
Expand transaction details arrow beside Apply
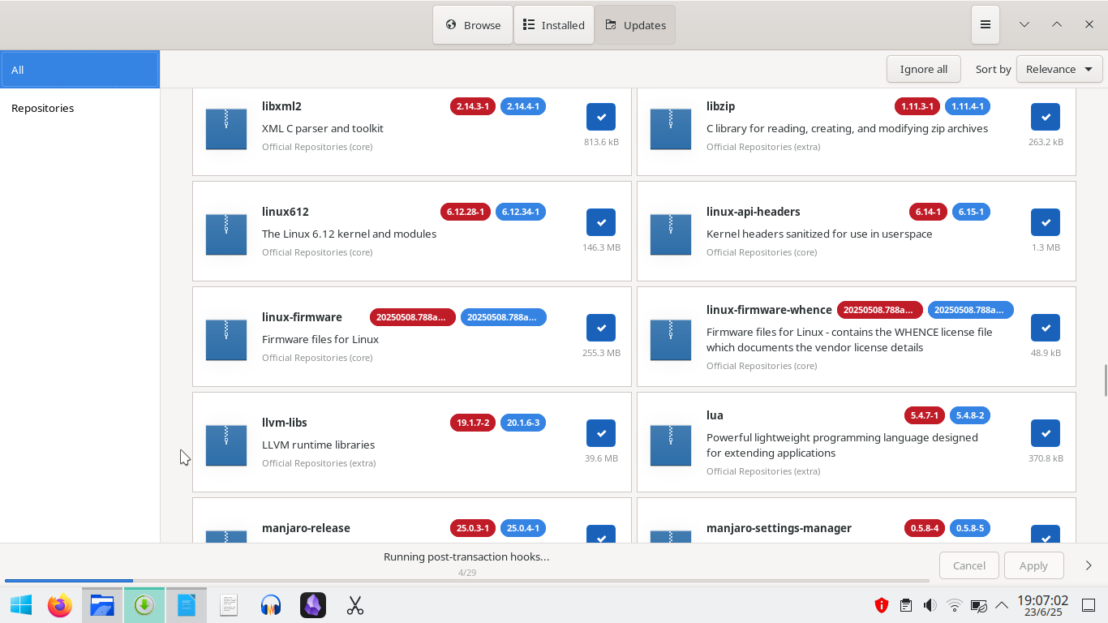pos(1089,565)
